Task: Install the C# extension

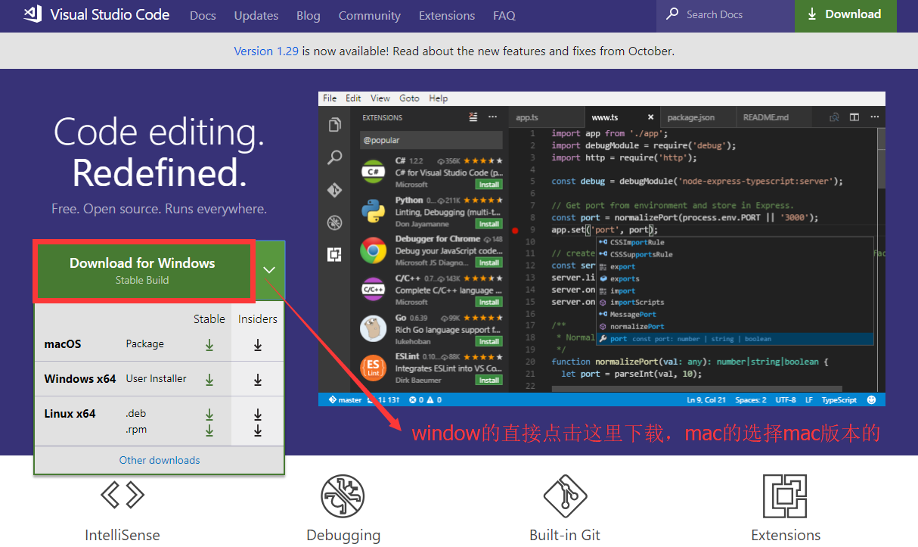Action: click(488, 185)
